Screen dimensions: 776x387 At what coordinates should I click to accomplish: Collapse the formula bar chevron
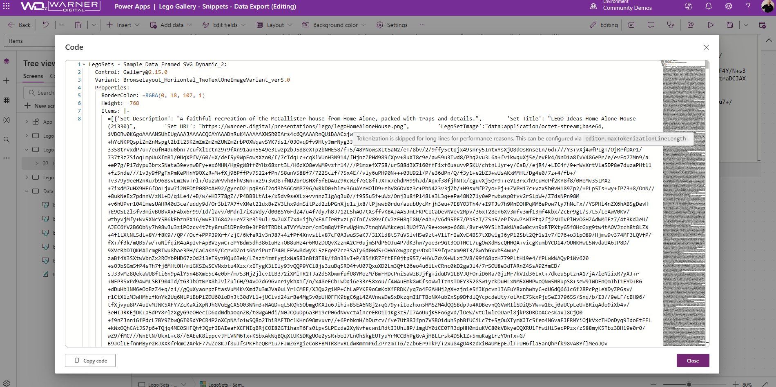[x=769, y=40]
